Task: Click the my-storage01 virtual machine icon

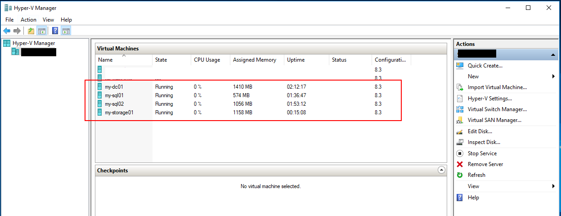Action: tap(100, 112)
